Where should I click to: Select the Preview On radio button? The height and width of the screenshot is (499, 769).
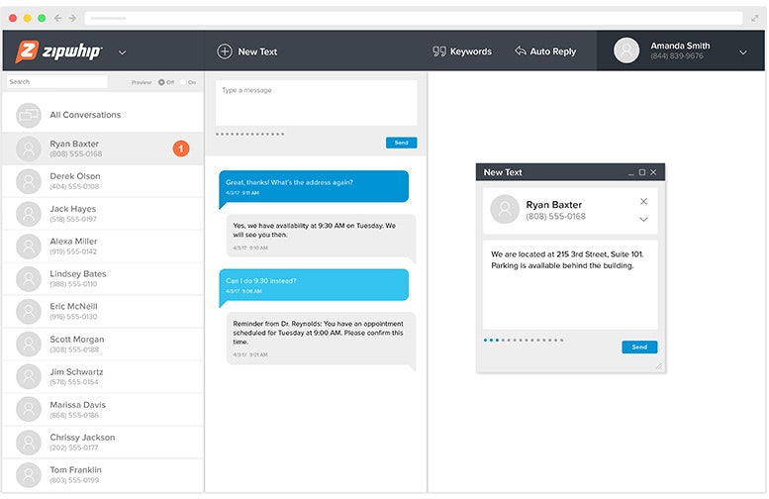tap(181, 82)
